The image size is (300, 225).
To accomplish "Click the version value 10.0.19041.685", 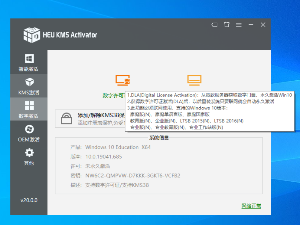I will coord(103,157).
